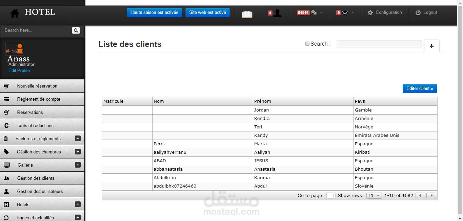Select the row with Nom Perez

coord(269,144)
